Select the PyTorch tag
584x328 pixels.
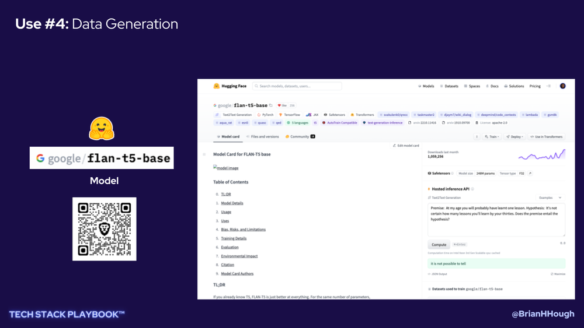[x=266, y=115]
